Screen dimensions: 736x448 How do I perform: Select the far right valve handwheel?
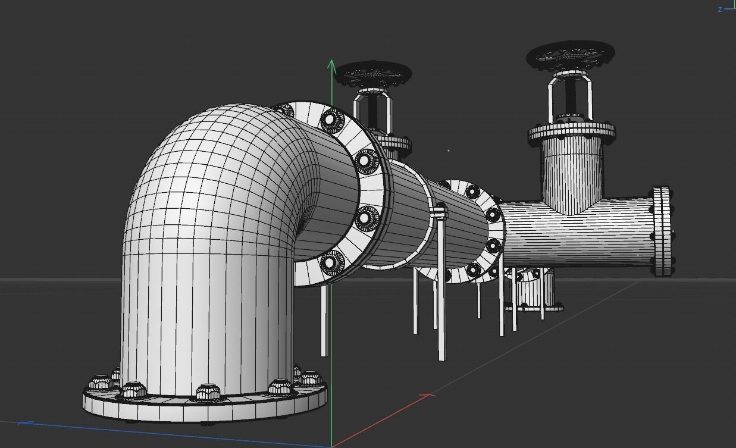pyautogui.click(x=571, y=55)
